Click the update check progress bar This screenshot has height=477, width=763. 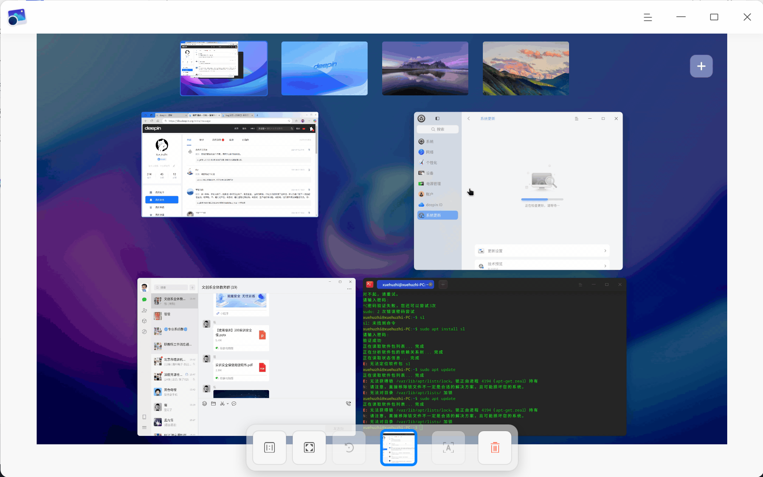tap(542, 200)
